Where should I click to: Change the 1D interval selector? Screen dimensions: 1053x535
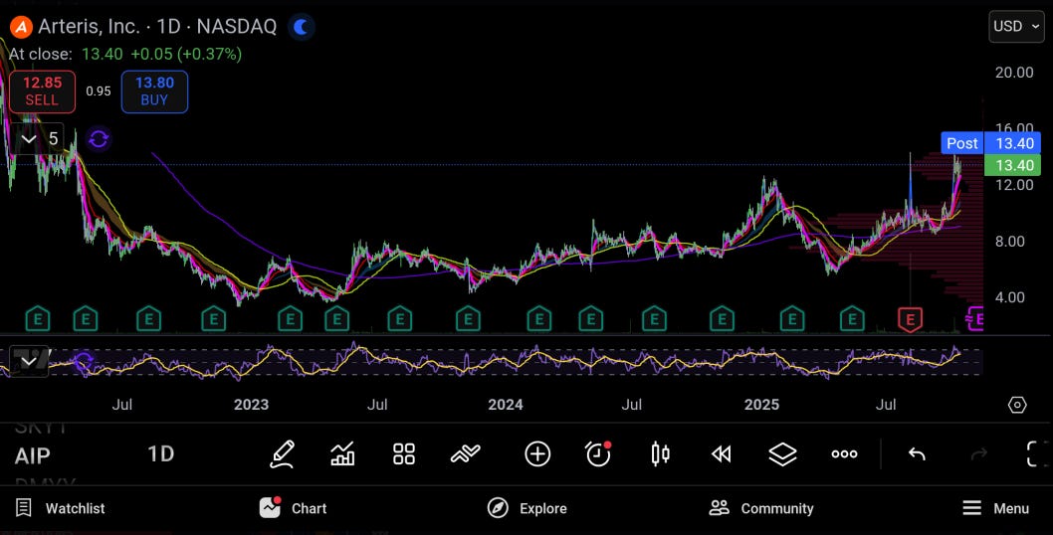point(161,454)
